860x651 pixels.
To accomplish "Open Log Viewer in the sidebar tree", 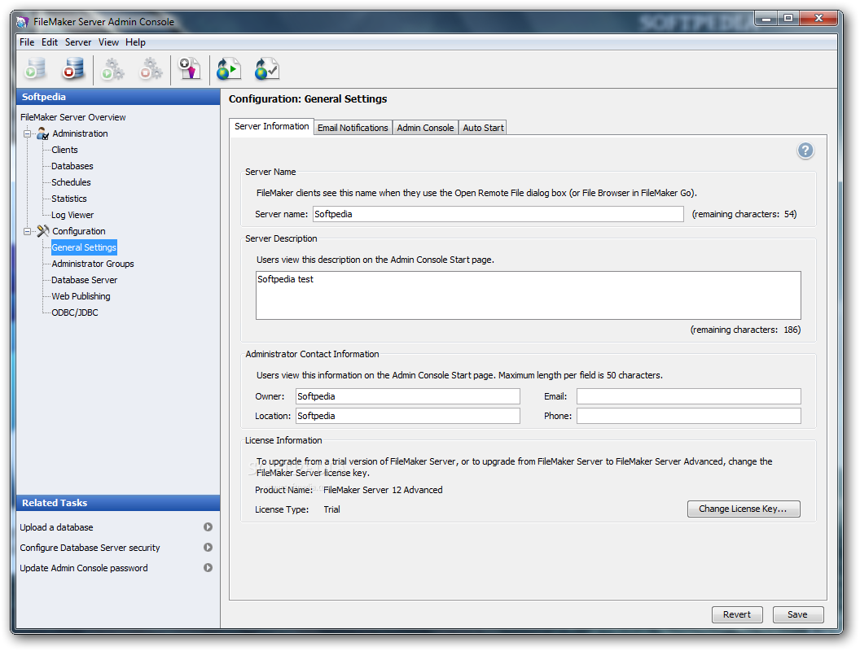I will click(72, 215).
